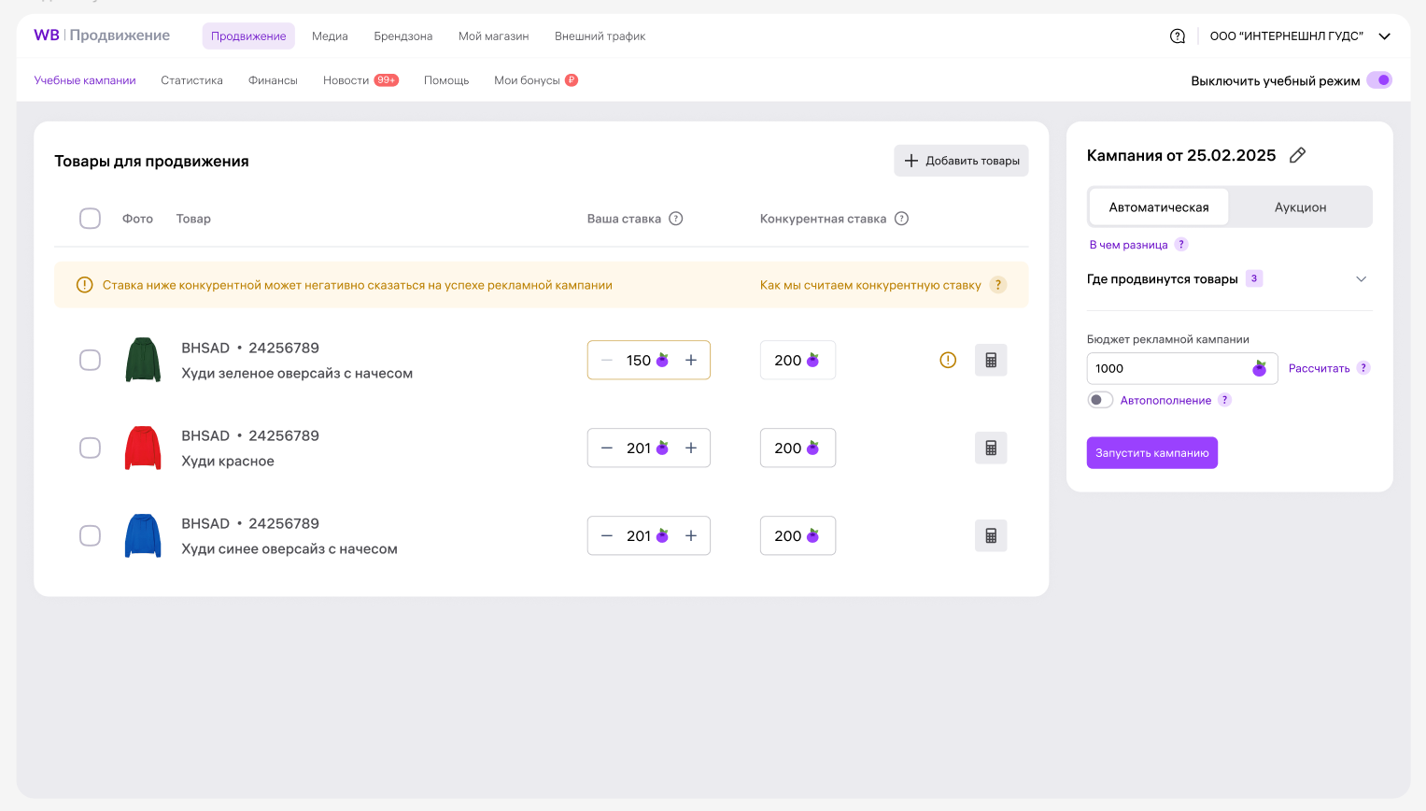The width and height of the screenshot is (1426, 811).
Task: Open the calculator for the green hoodie row
Action: (x=991, y=360)
